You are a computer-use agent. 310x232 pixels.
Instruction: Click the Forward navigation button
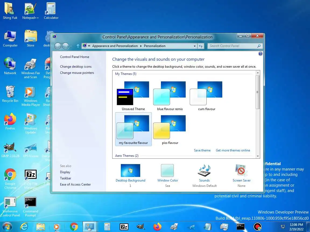click(66, 46)
